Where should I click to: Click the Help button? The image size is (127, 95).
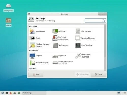[x=36, y=74]
